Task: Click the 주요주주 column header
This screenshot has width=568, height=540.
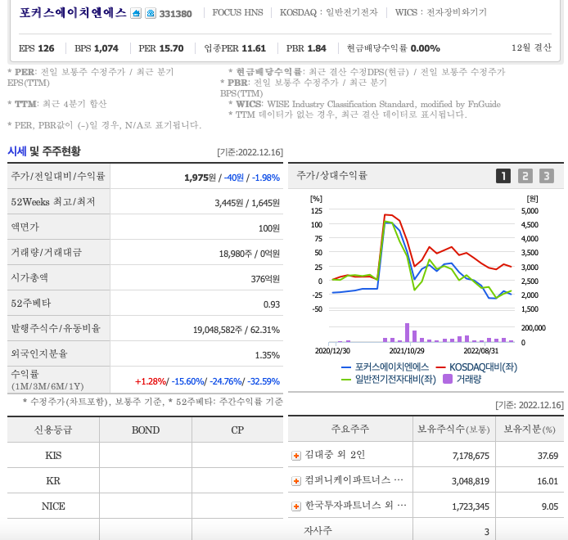Action: coord(350,430)
